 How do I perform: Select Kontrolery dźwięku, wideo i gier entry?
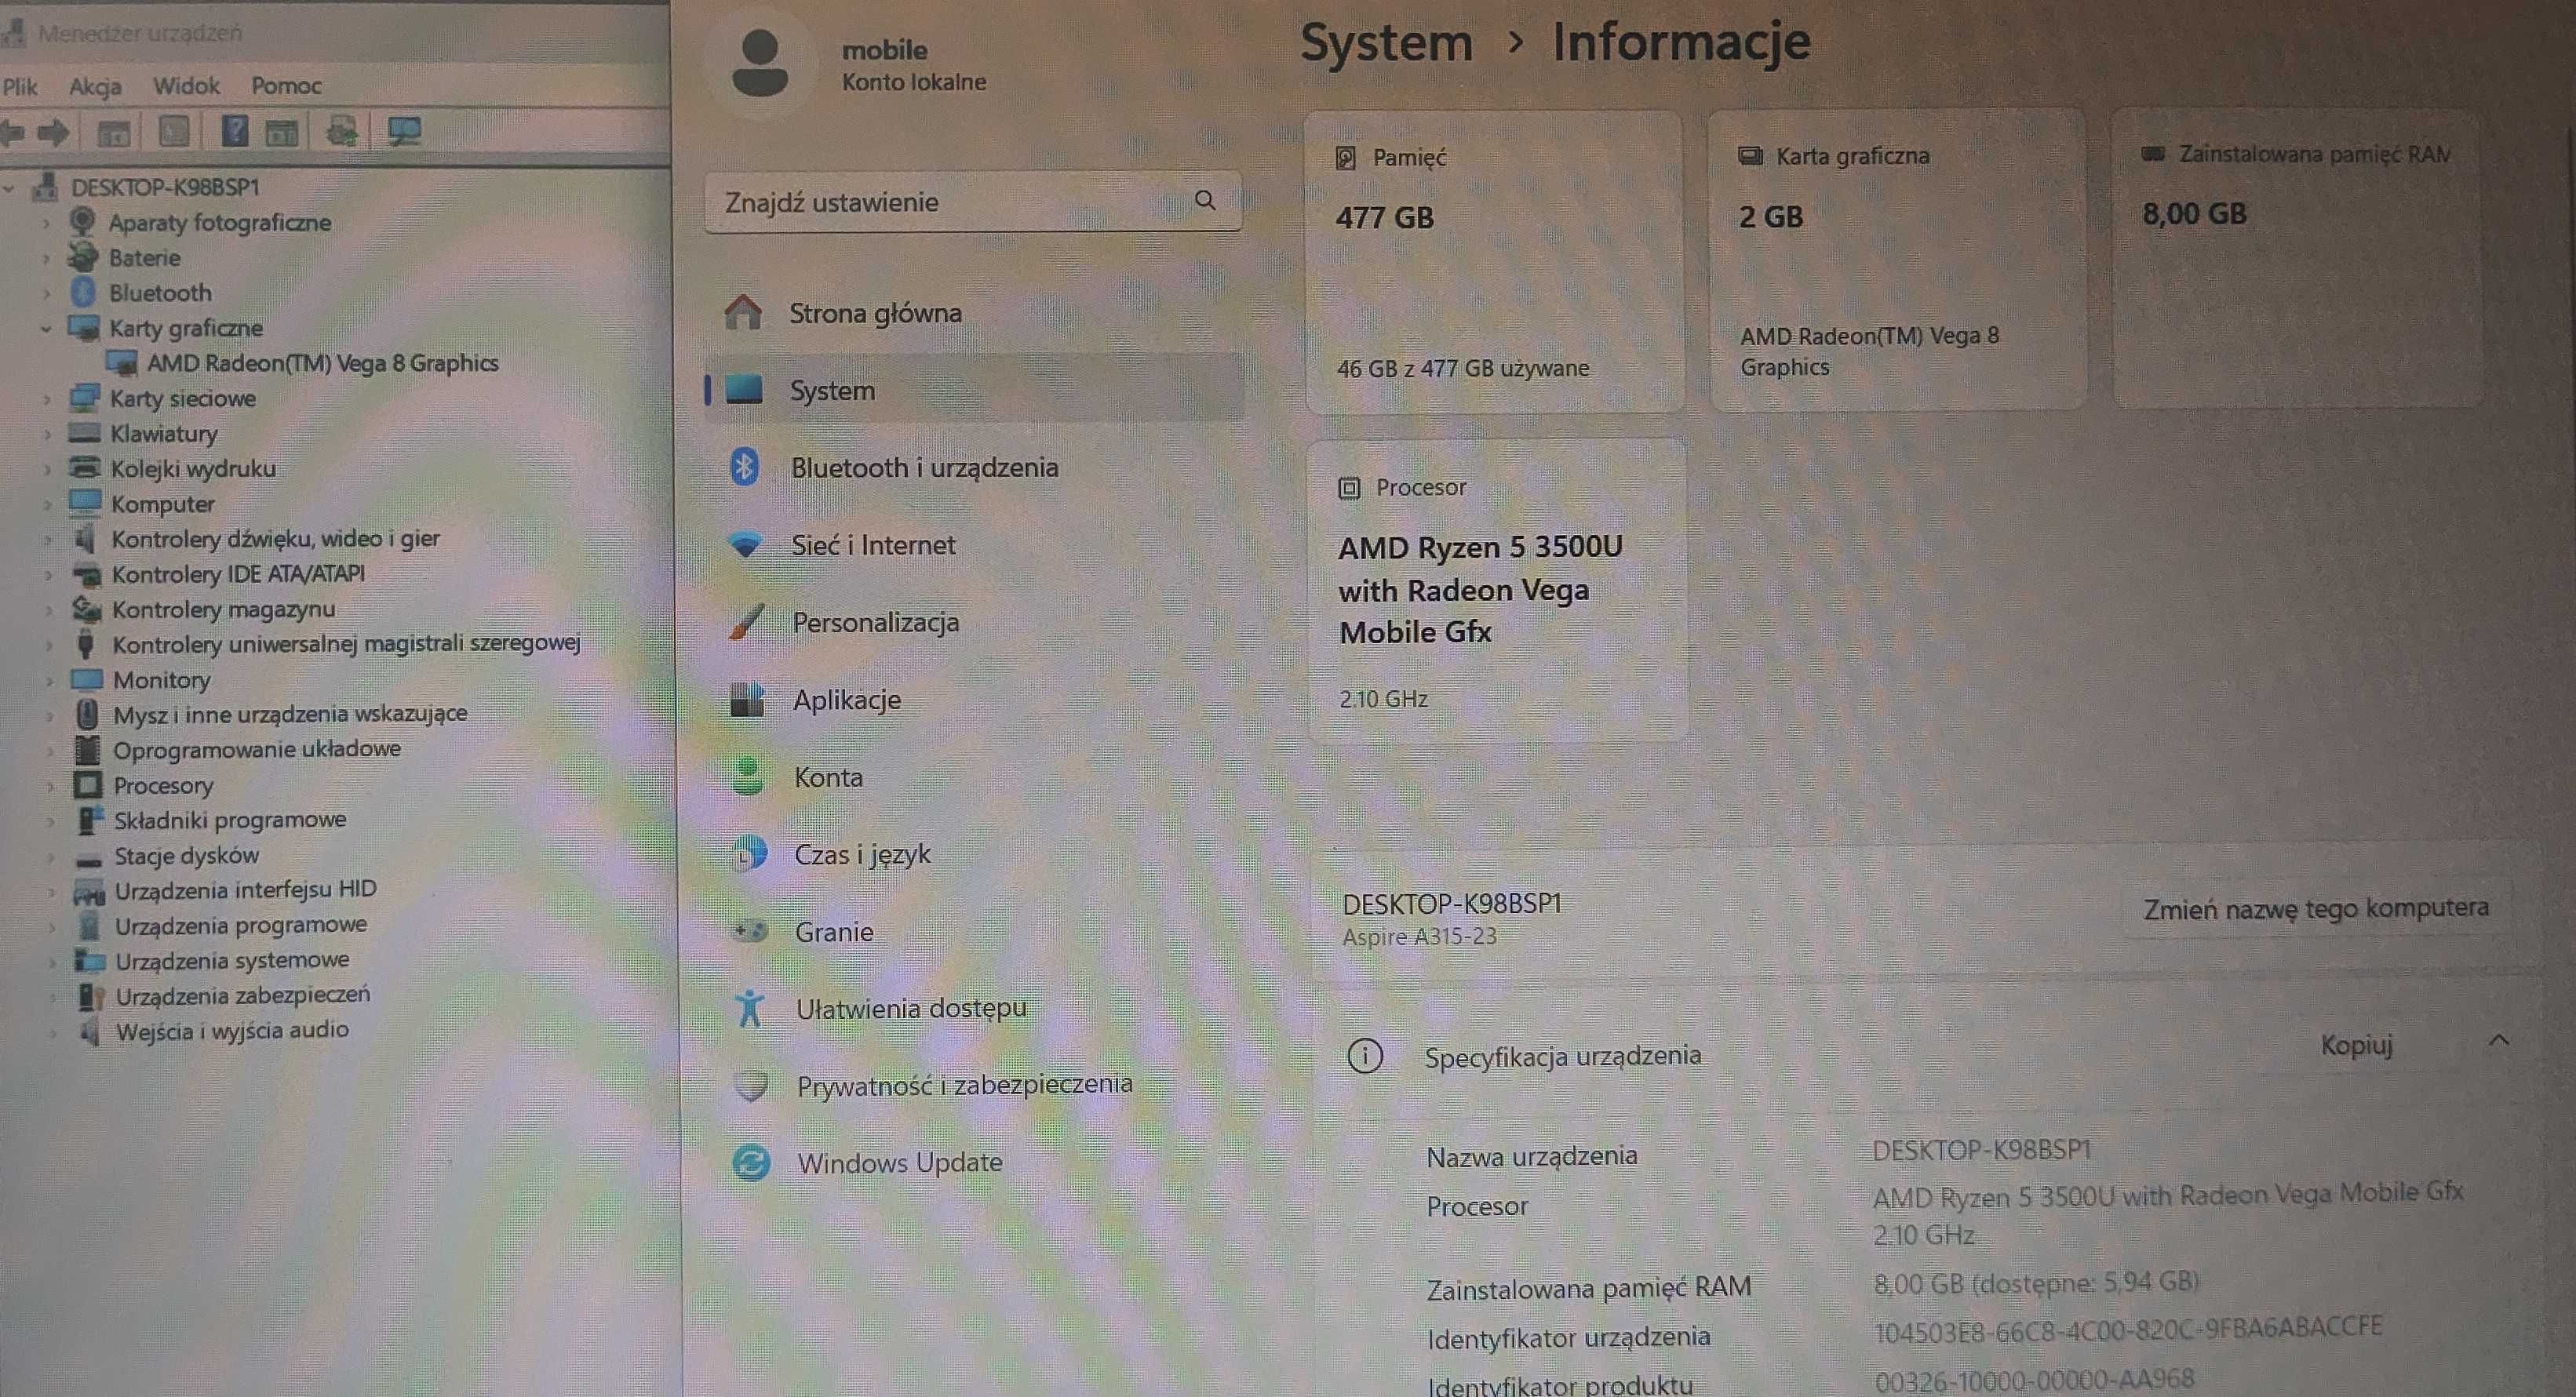tap(275, 538)
